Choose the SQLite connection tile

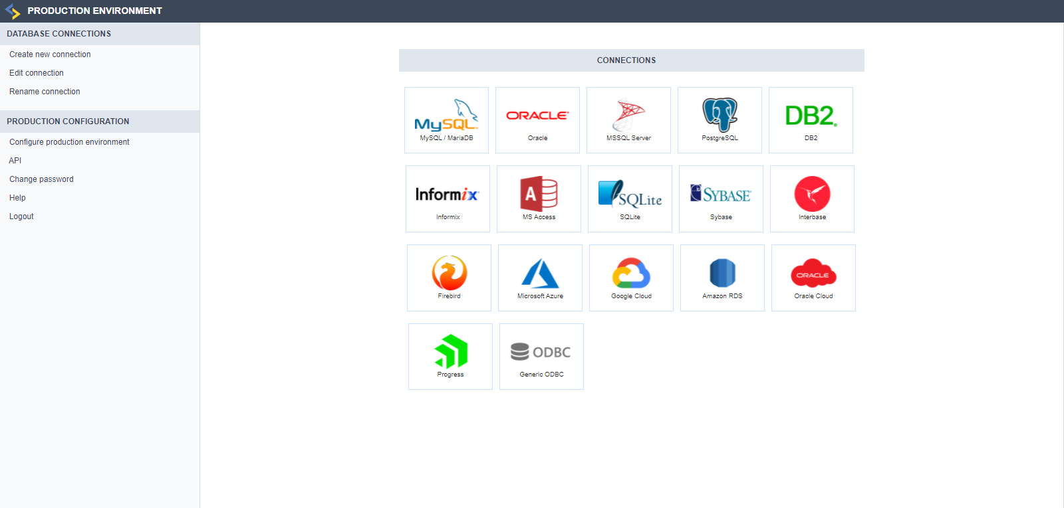click(x=630, y=199)
